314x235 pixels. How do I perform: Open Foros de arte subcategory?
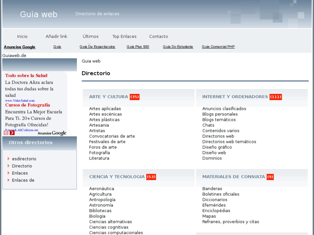pyautogui.click(x=103, y=147)
